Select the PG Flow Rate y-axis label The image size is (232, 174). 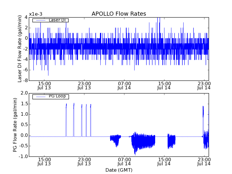tap(15, 125)
